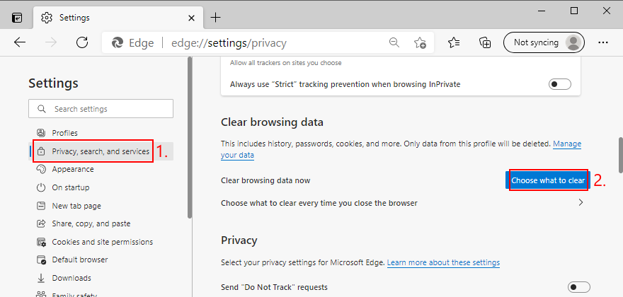623x297 pixels.
Task: Open a new tab with plus button
Action: tap(215, 17)
